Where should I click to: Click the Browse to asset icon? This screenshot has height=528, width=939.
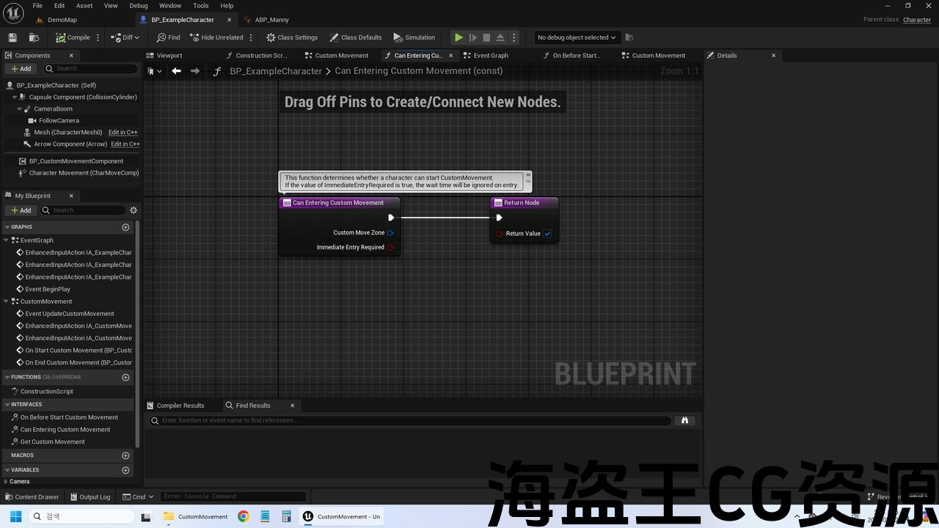(34, 37)
